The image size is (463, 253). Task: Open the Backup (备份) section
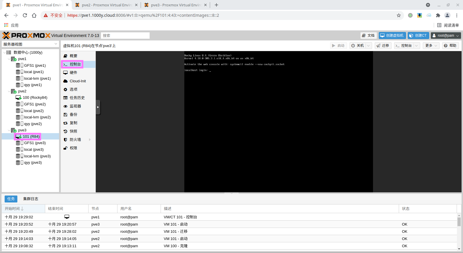tap(73, 114)
